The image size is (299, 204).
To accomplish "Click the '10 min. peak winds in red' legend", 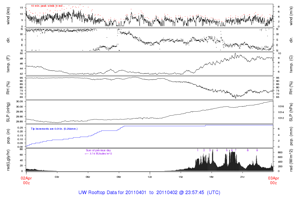I will [x=46, y=6].
